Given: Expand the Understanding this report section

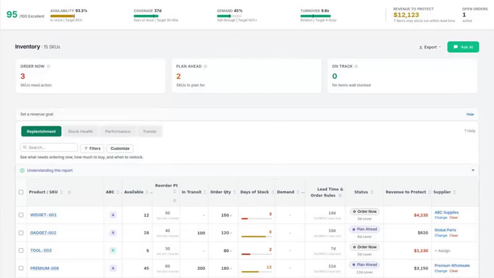Looking at the screenshot, I should click(247, 170).
